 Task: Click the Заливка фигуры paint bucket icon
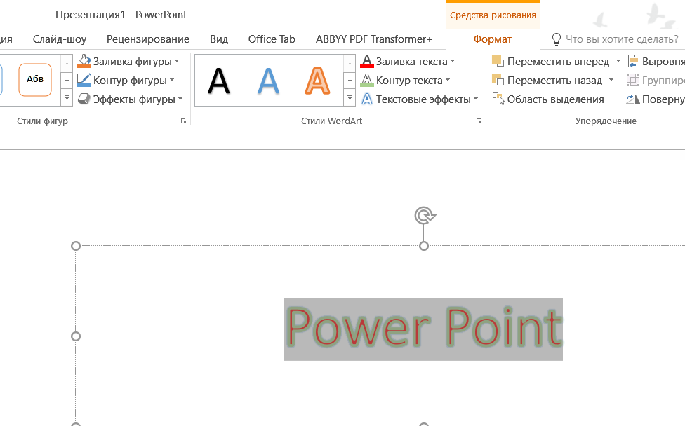(84, 62)
